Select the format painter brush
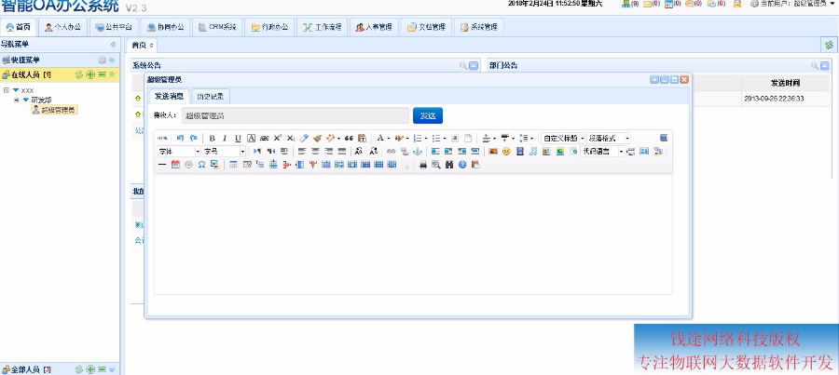 tap(317, 138)
